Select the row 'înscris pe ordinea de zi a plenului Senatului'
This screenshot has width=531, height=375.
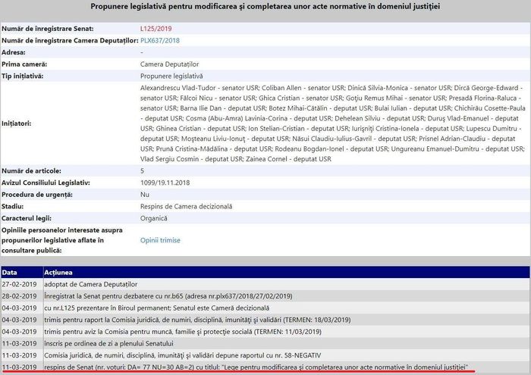pyautogui.click(x=287, y=343)
